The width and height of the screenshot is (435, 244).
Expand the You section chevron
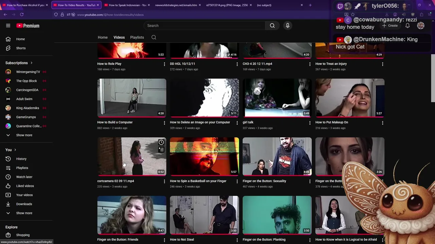[15, 150]
